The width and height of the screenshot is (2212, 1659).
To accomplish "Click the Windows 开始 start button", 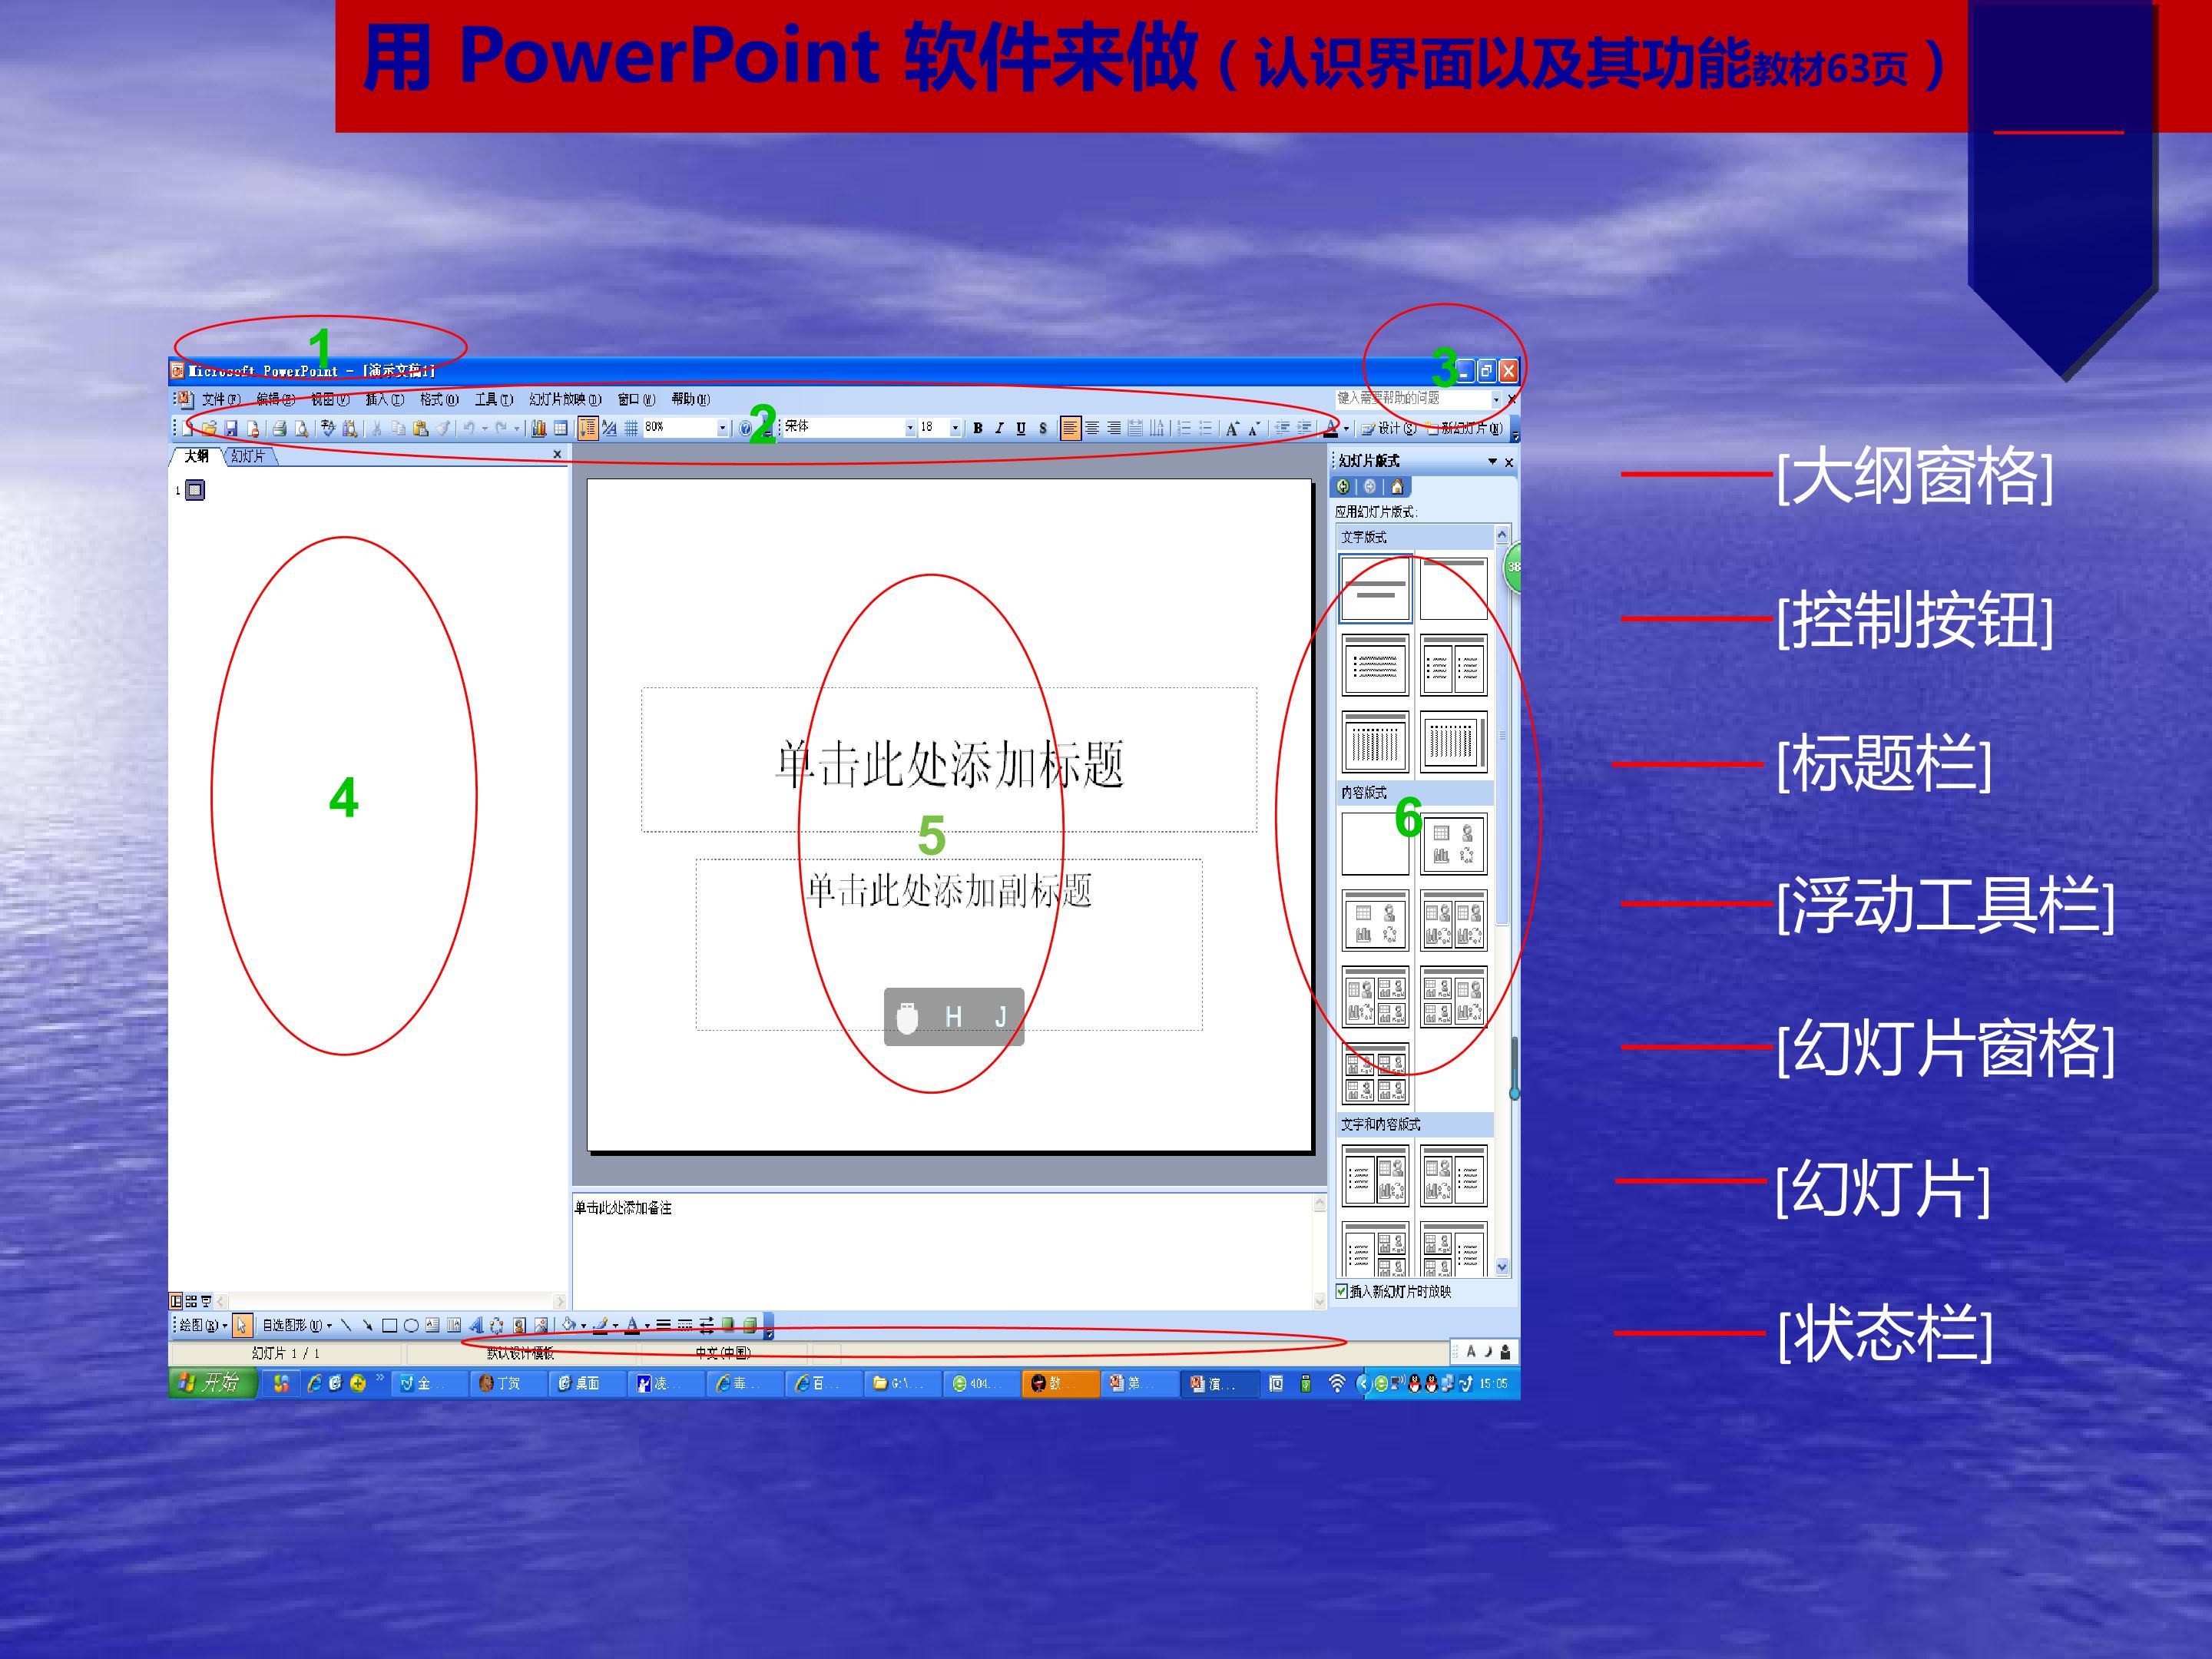I will click(x=211, y=1383).
